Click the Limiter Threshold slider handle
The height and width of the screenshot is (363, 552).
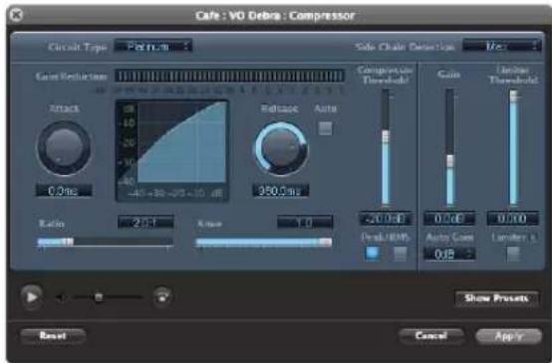click(x=513, y=96)
